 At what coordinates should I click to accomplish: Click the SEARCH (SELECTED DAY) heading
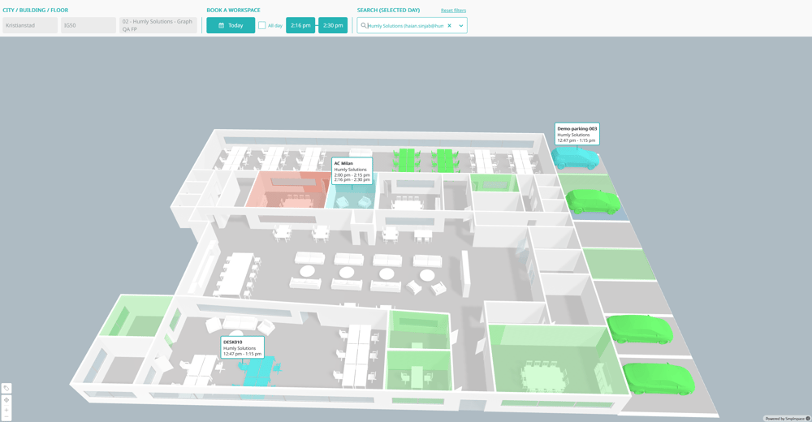click(x=388, y=11)
